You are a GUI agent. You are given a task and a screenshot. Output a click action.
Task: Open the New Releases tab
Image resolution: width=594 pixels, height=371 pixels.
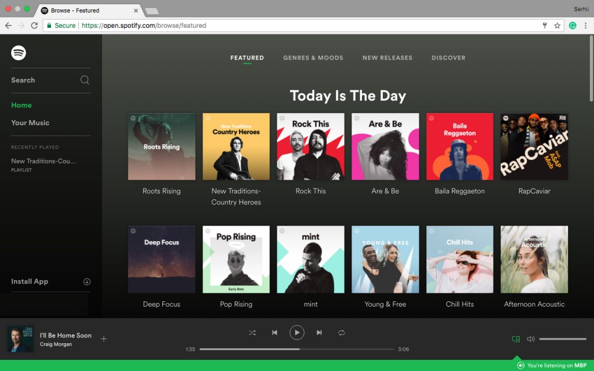[387, 57]
